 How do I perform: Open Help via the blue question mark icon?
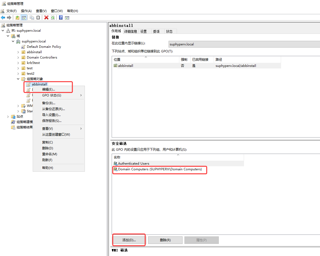pyautogui.click(x=61, y=17)
